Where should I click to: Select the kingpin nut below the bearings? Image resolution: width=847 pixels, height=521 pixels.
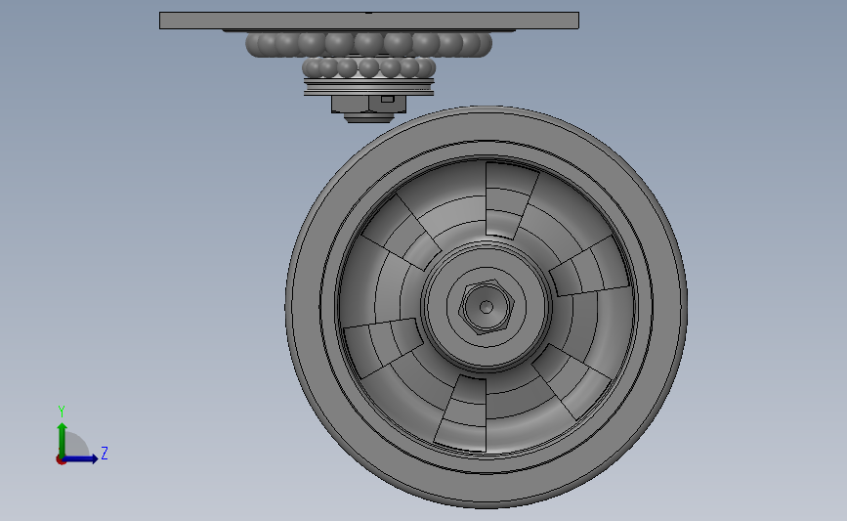click(369, 105)
